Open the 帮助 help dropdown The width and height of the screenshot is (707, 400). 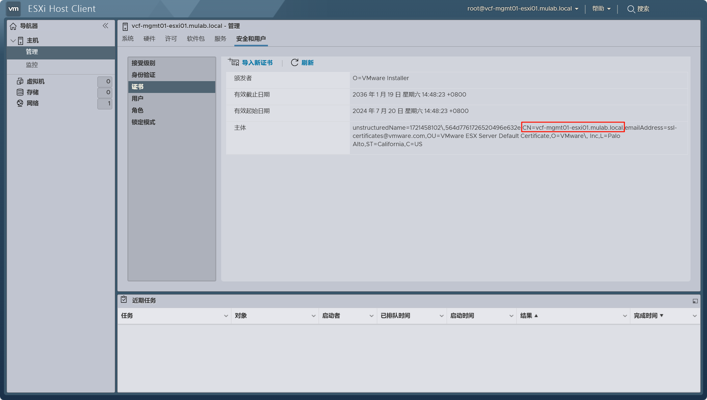[x=601, y=9]
